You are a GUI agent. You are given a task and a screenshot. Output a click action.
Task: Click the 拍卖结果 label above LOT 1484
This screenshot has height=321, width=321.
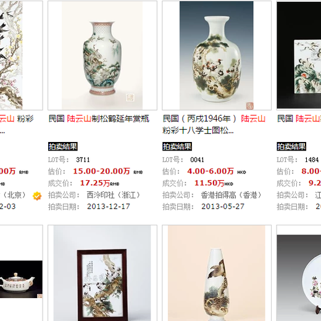pos(291,146)
